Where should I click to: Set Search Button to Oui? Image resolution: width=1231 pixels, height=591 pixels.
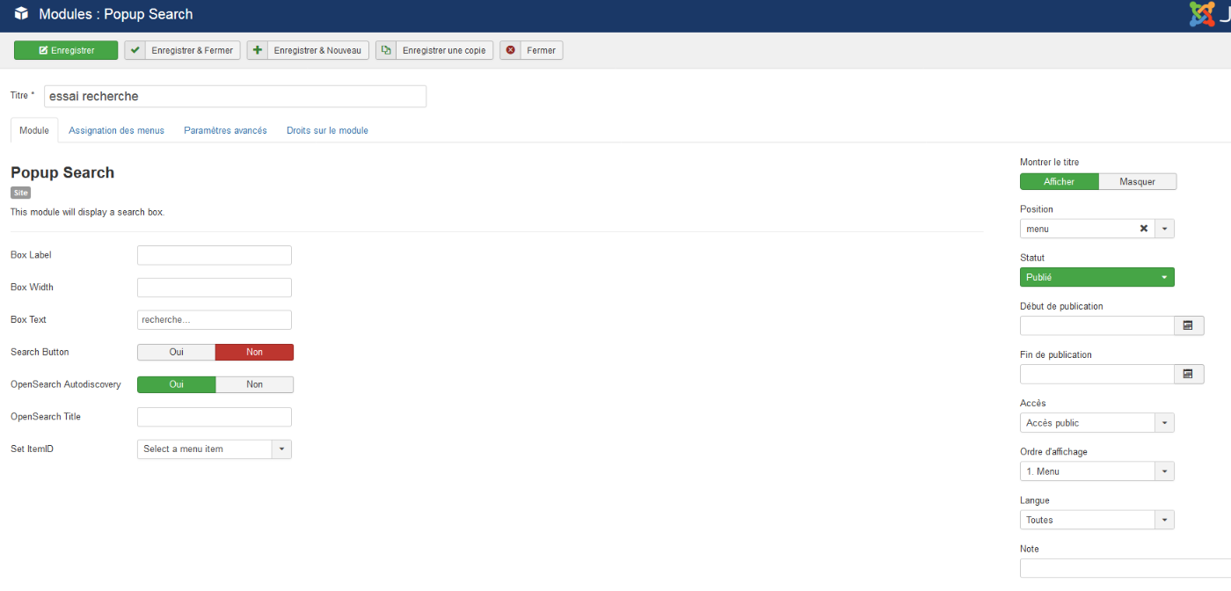(177, 352)
